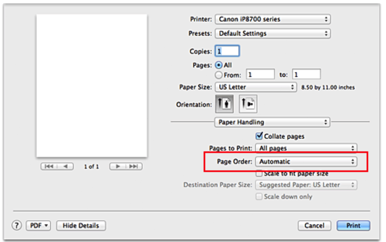
Task: Open the PDF menu button
Action: coord(38,226)
